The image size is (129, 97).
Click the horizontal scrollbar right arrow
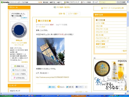point(126,93)
